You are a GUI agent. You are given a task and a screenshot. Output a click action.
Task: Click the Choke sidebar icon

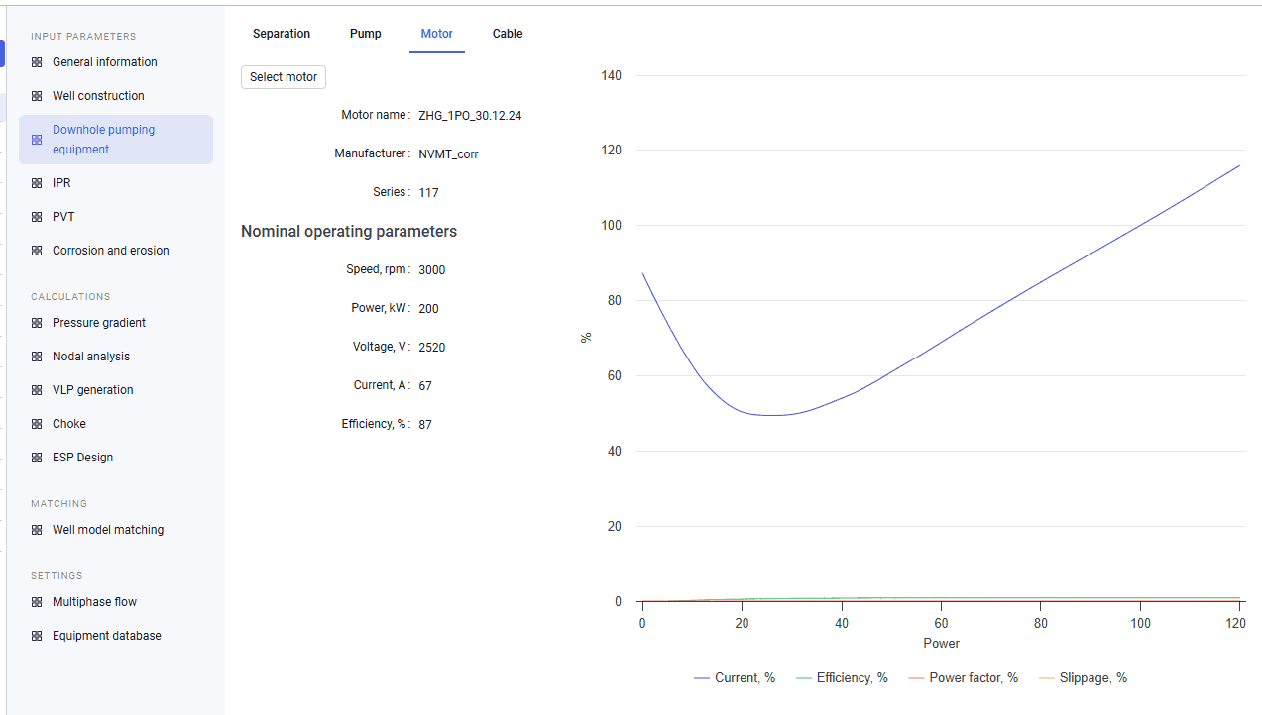[x=37, y=424]
